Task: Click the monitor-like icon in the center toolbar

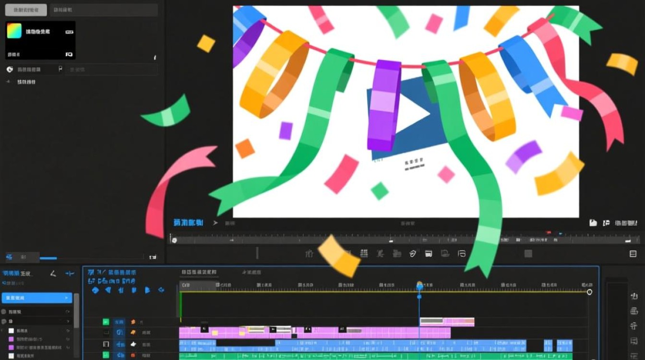Action: tap(445, 253)
